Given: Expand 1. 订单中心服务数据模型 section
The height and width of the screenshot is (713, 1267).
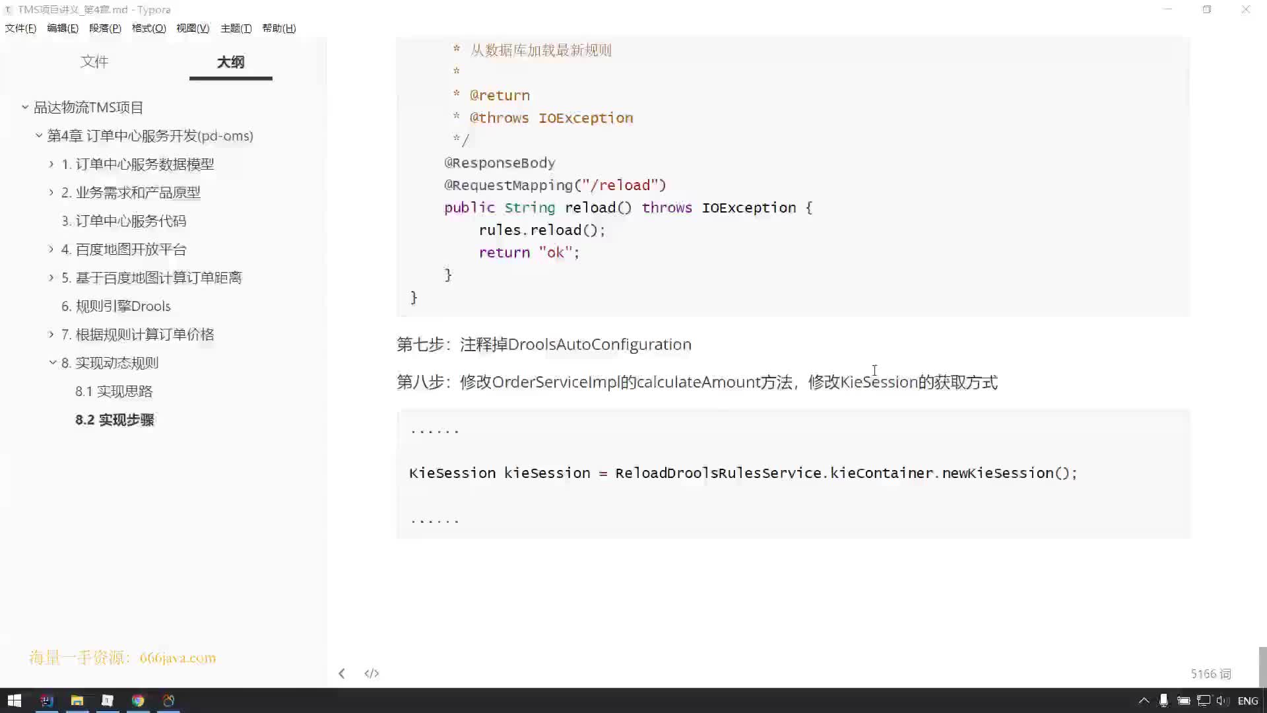Looking at the screenshot, I should [x=51, y=164].
